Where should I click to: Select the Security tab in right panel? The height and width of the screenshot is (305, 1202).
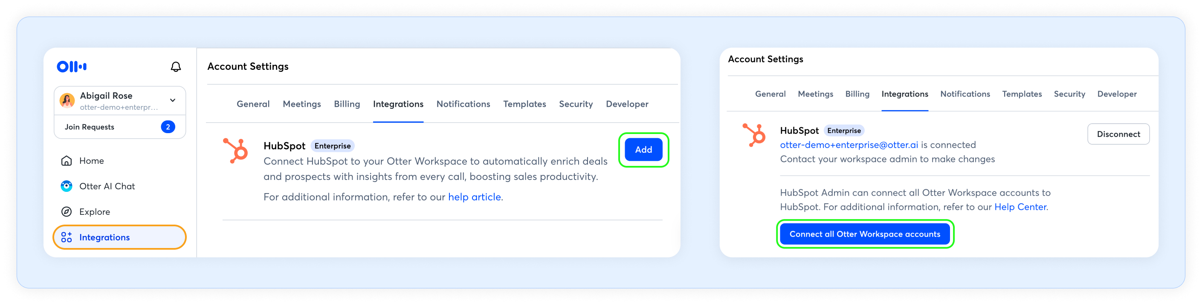(x=1069, y=94)
